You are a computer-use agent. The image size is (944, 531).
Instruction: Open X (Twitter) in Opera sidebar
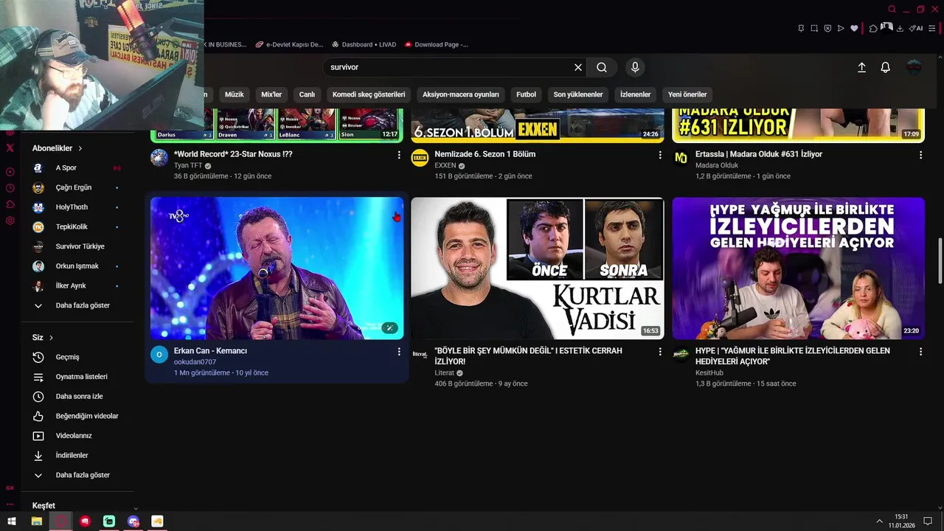click(10, 148)
